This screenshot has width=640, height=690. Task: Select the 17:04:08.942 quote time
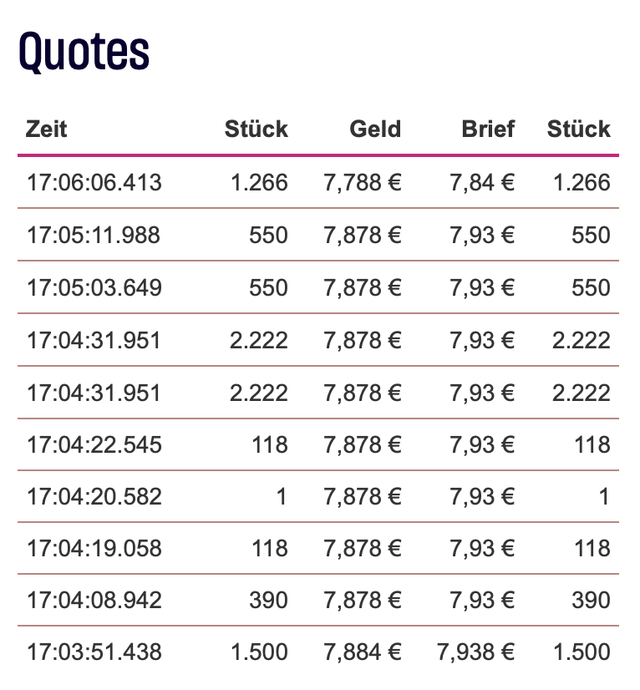[94, 601]
